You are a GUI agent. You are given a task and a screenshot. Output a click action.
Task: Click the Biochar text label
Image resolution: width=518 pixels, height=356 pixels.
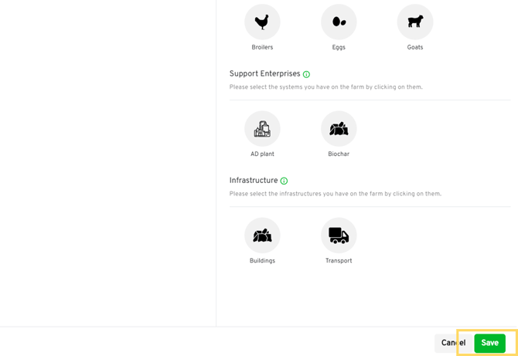339,154
